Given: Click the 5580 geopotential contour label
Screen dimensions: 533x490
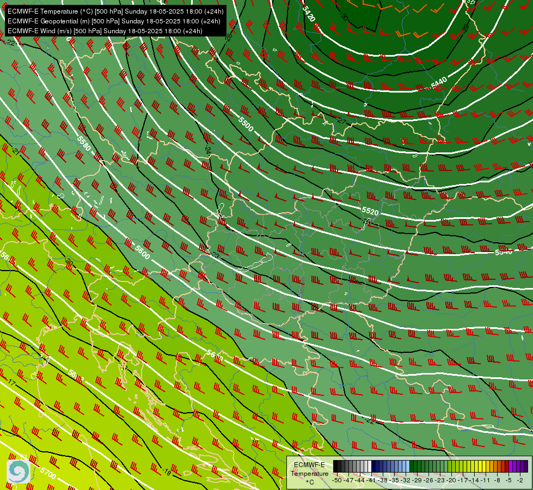Looking at the screenshot, I should (x=84, y=143).
